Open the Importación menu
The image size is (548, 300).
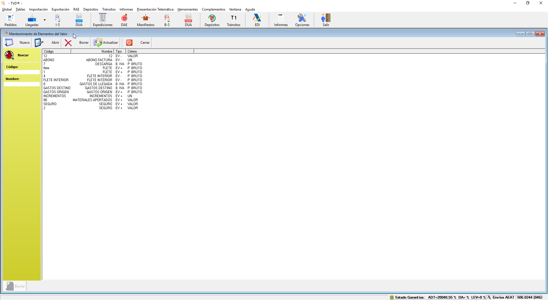38,9
